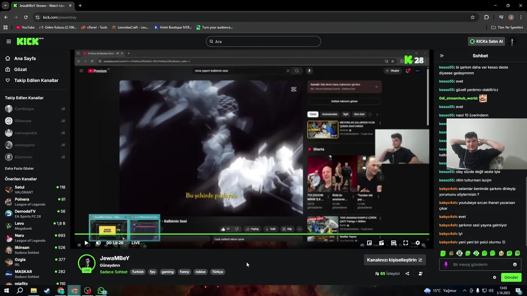Screen dimensions: 527x296
Task: Open Naru recommended channel
Action: coord(35,238)
